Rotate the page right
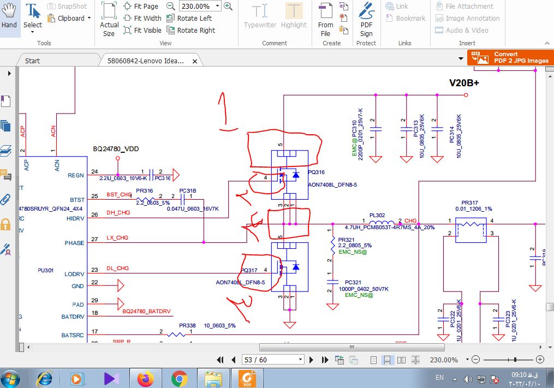Screen dimensions: 554x388 click(x=191, y=31)
